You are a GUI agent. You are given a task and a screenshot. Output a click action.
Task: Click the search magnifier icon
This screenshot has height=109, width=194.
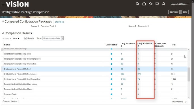137,4
